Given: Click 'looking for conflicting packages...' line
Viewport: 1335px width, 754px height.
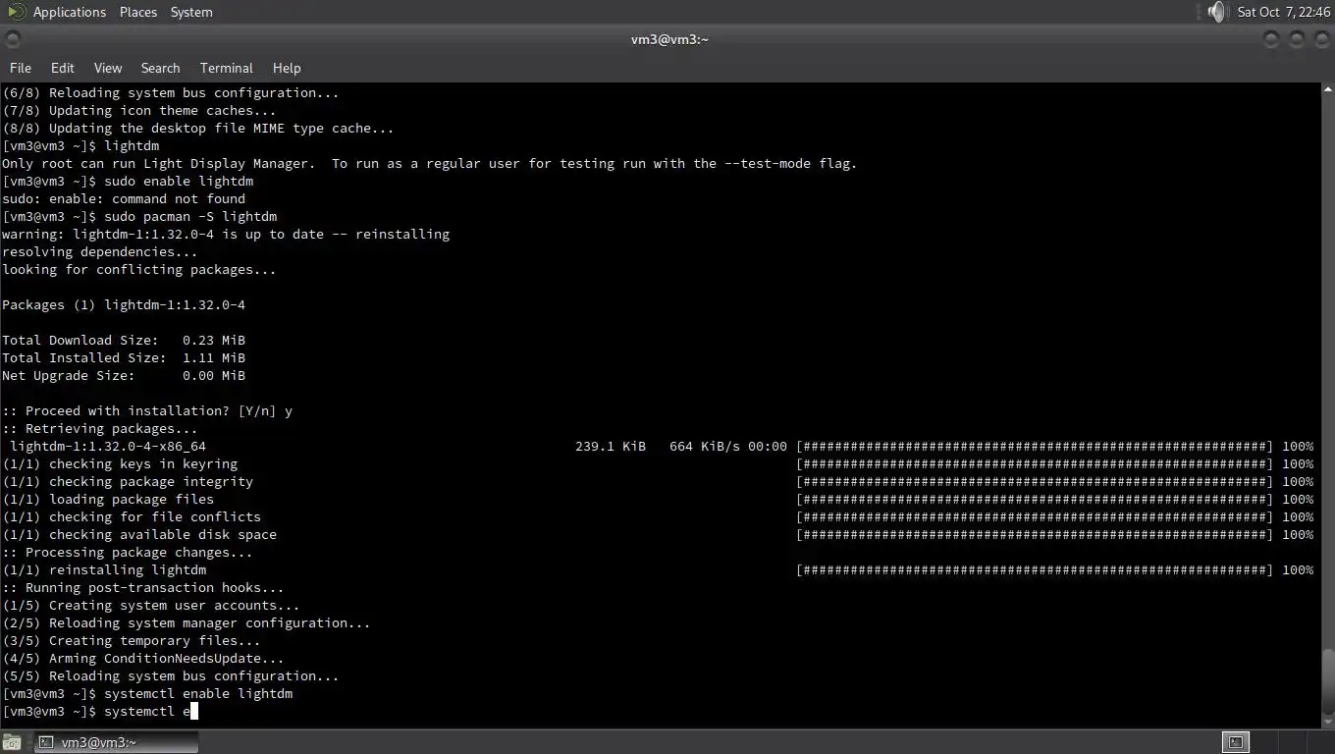Looking at the screenshot, I should point(139,269).
